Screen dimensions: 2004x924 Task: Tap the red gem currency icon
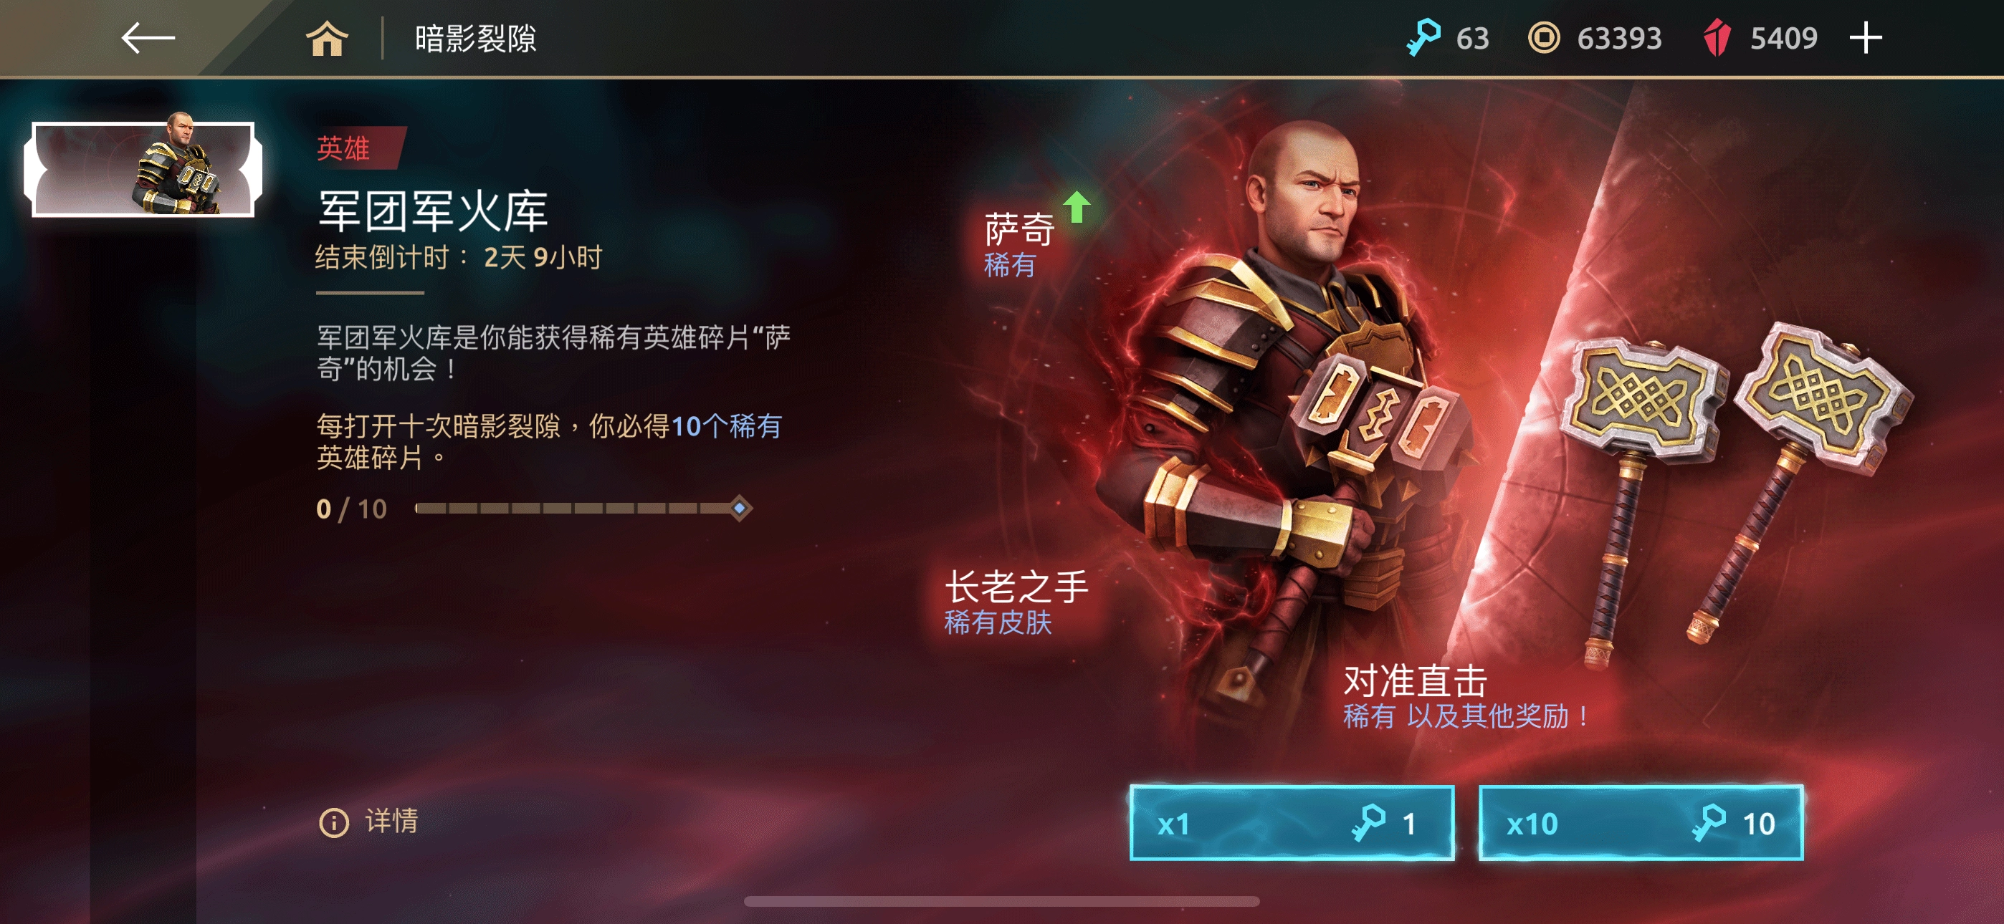point(1716,38)
